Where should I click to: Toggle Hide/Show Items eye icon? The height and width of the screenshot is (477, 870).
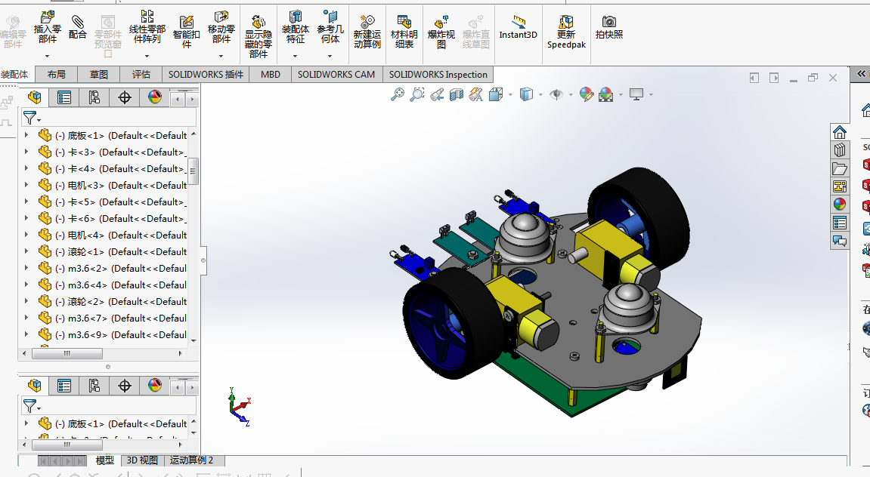[x=556, y=95]
